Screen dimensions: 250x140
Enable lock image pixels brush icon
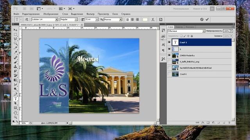(185, 36)
